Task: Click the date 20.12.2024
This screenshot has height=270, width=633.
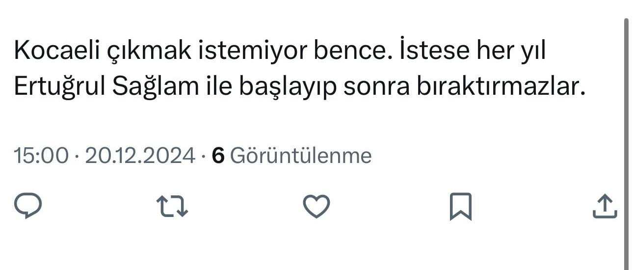Action: coord(140,156)
